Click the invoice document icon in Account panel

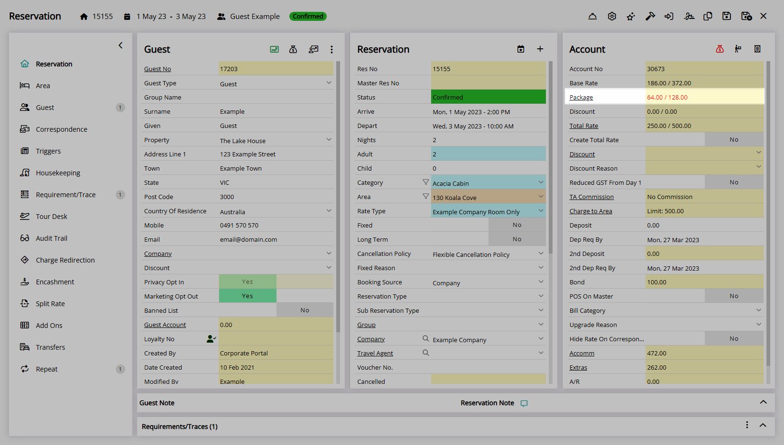757,49
